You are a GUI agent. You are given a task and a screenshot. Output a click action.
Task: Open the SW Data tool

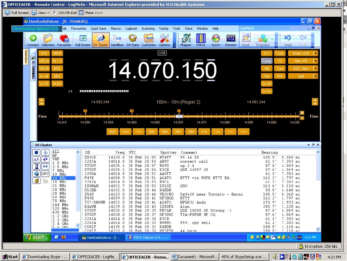[x=133, y=40]
